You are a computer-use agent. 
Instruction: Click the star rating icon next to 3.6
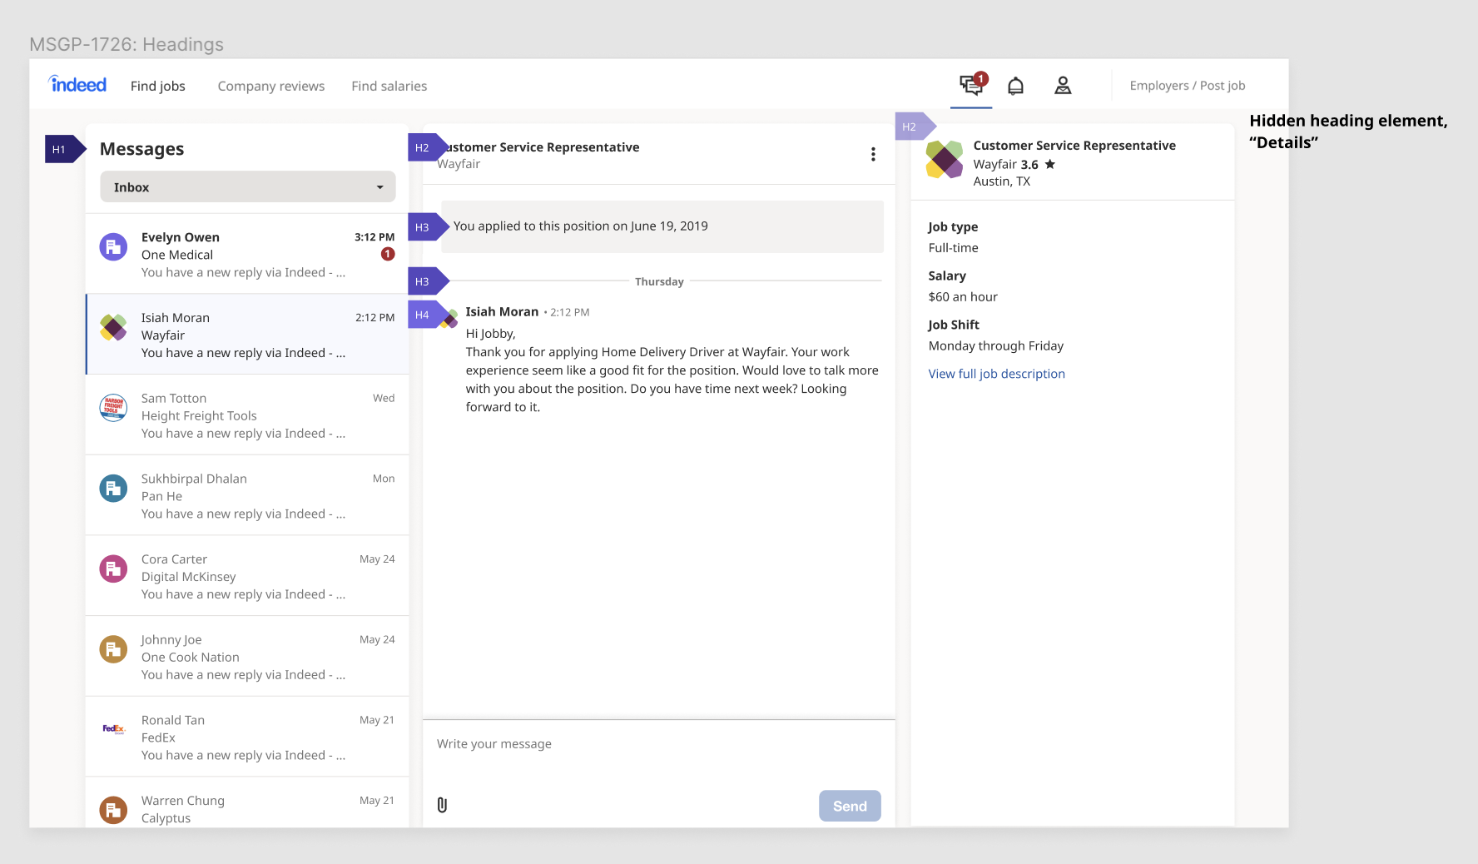tap(1050, 164)
